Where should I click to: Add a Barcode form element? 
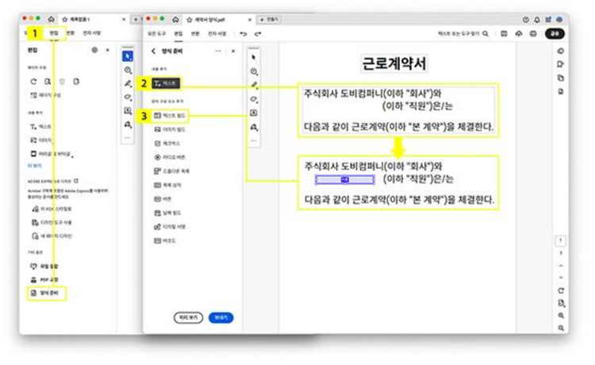165,240
